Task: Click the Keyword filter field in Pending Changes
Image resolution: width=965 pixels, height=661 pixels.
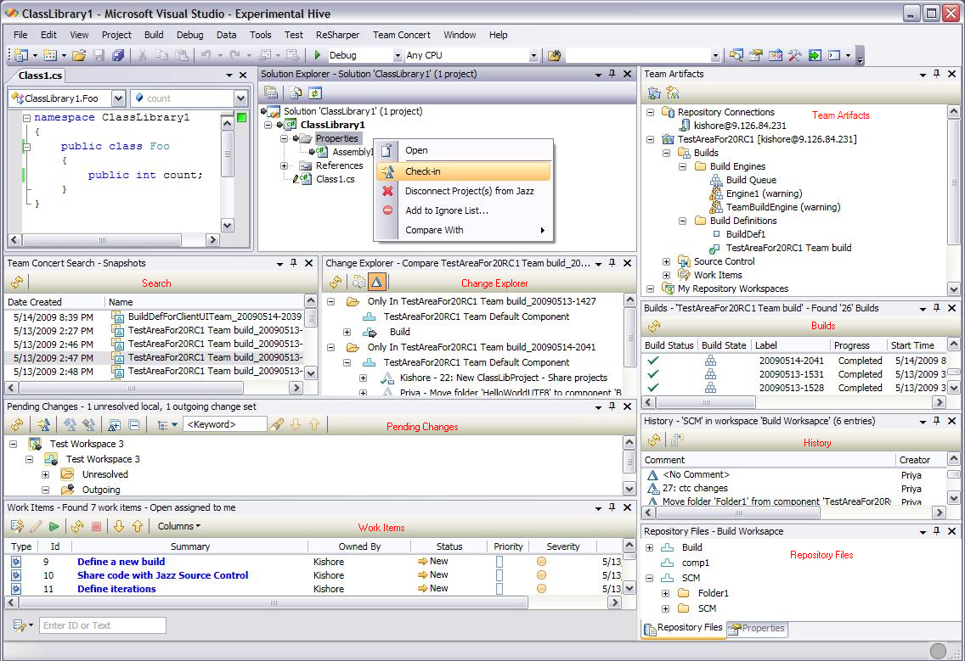Action: (x=224, y=425)
